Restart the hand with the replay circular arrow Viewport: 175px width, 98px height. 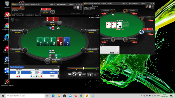pyautogui.click(x=74, y=75)
